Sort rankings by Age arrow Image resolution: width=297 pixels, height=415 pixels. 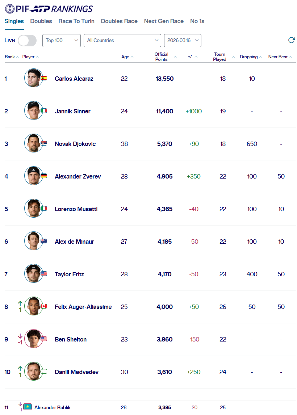tap(132, 57)
